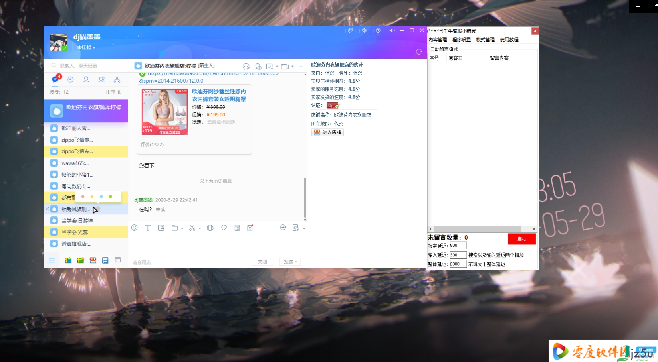The image size is (658, 362).
Task: Click the message manager icon in title bar
Action: click(351, 30)
